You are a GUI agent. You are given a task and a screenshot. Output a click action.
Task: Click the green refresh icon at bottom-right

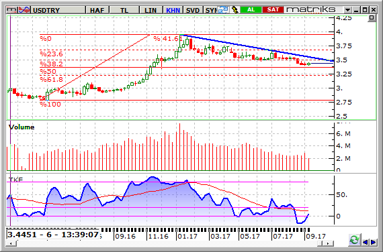click(354, 240)
